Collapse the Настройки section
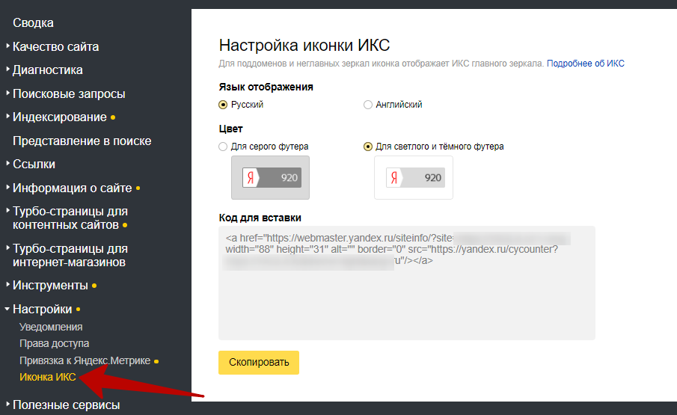 tap(42, 309)
